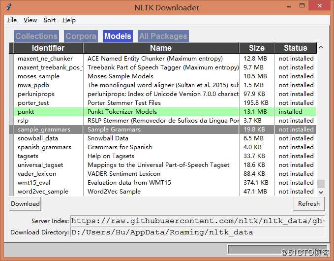Select the word2vec_sample package
This screenshot has height=261, width=334.
coord(43,192)
